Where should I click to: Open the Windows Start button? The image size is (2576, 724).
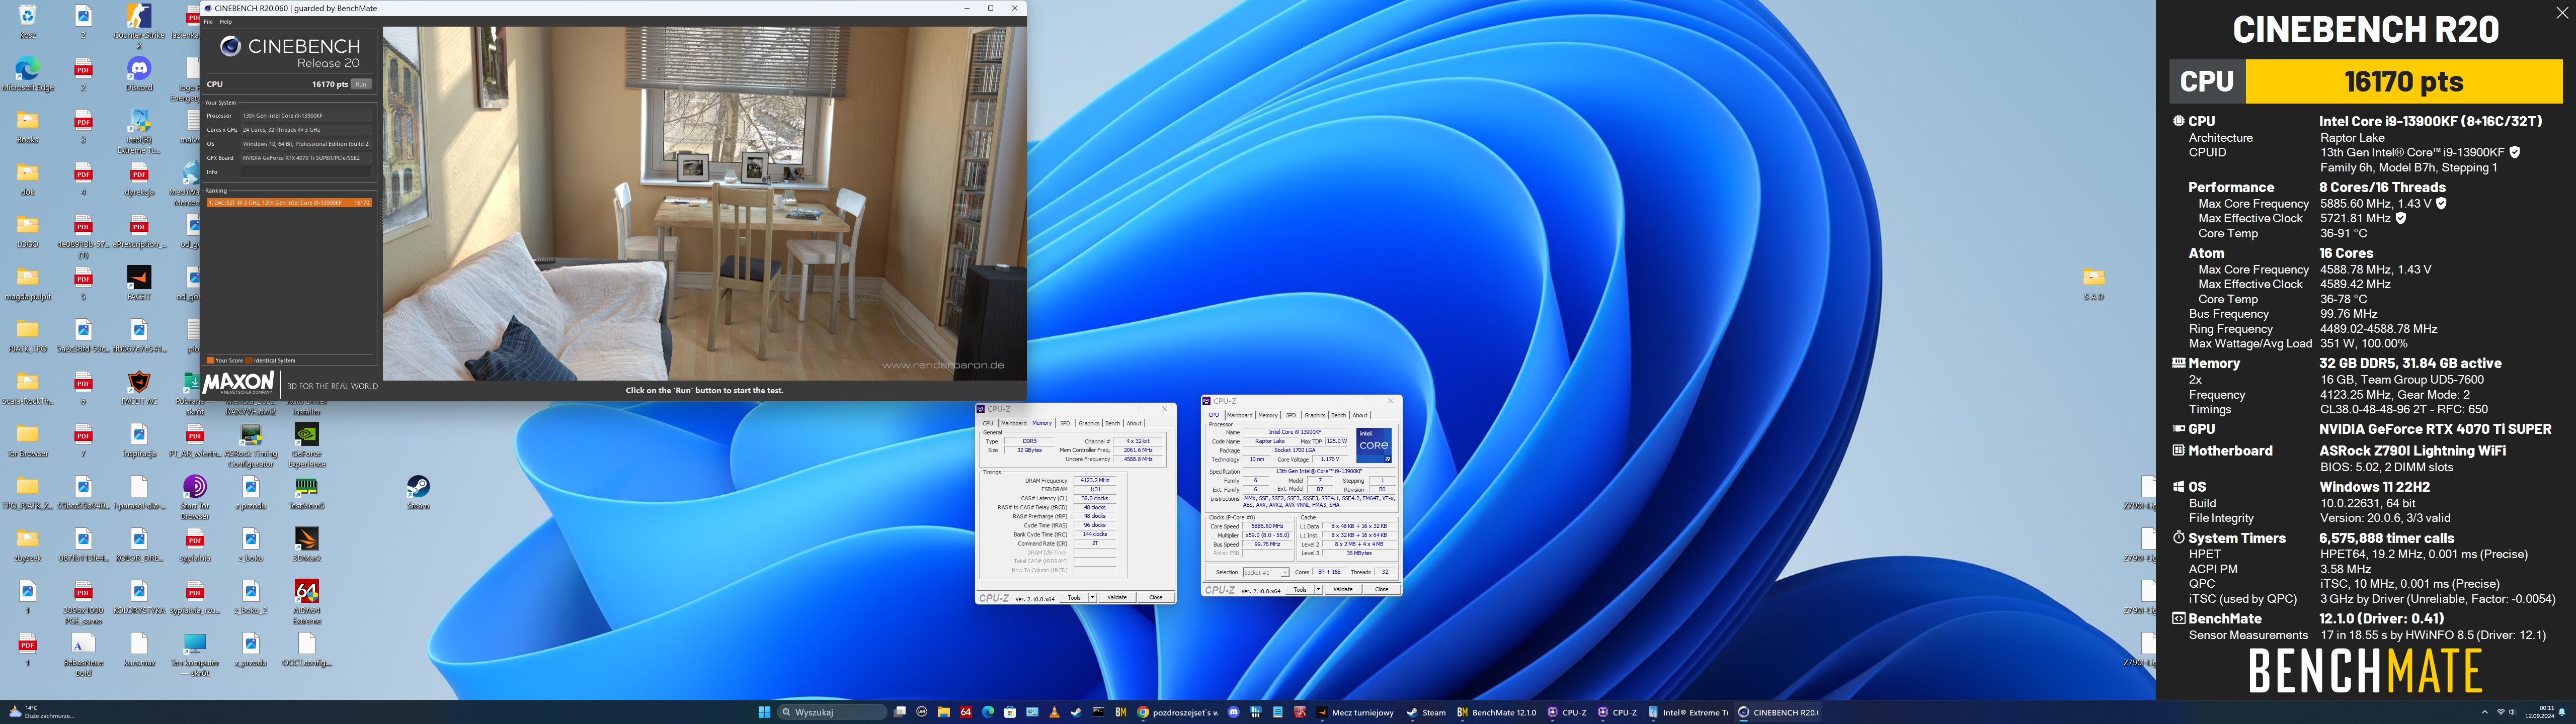764,712
